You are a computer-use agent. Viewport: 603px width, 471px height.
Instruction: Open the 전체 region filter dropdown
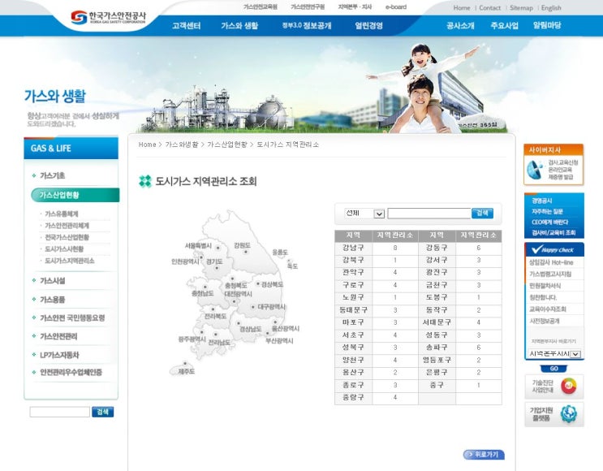364,214
